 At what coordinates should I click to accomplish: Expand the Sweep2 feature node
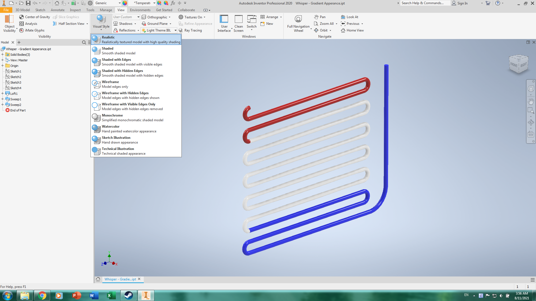(x=3, y=105)
